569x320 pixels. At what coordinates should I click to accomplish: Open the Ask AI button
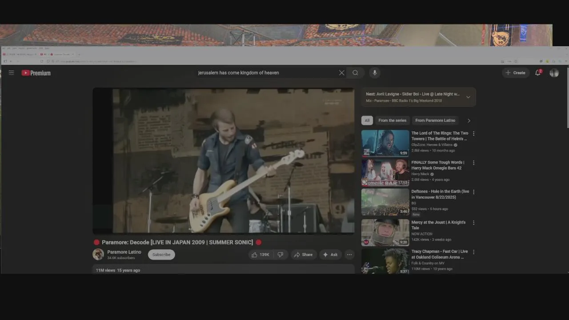(x=330, y=255)
